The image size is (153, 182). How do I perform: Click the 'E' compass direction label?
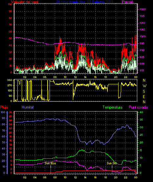click(x=144, y=97)
